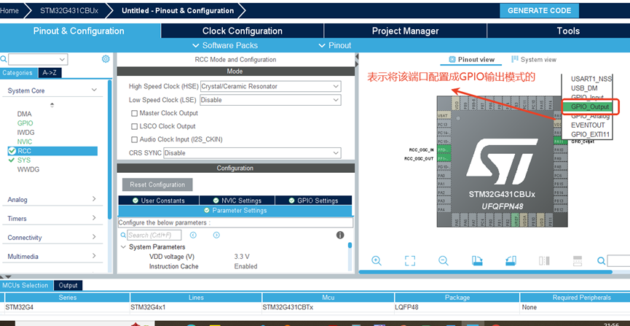The width and height of the screenshot is (630, 326).
Task: Click STM32G431CBUx breadcrumb
Action: click(x=69, y=10)
